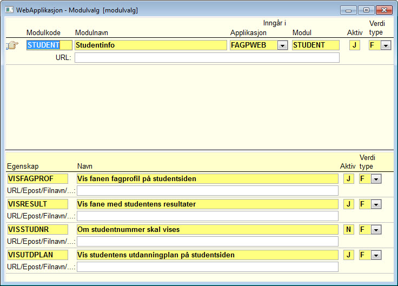Viewport: 398px width, 286px height.
Task: Click the Aktiv N field for VISSTUDNR
Action: (x=349, y=229)
